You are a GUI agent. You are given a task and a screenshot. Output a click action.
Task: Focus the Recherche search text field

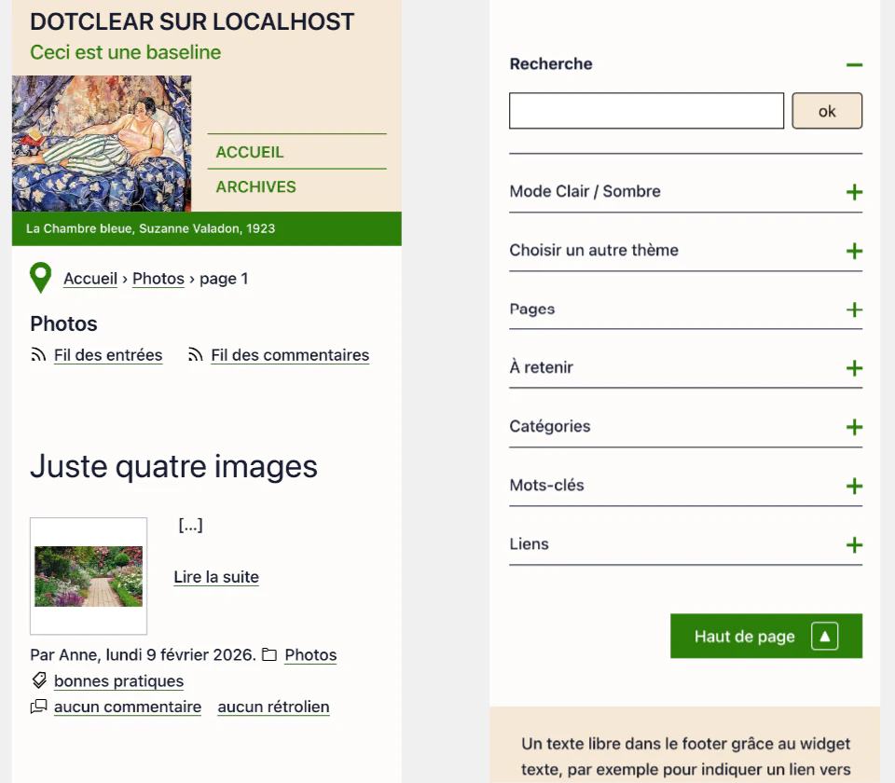click(646, 111)
